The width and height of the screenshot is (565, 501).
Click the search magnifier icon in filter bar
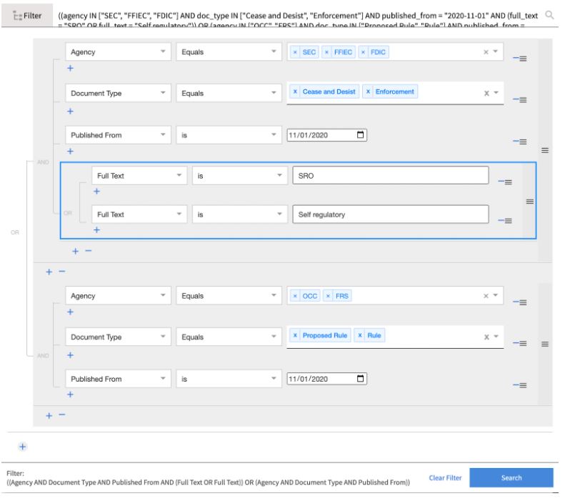point(549,15)
